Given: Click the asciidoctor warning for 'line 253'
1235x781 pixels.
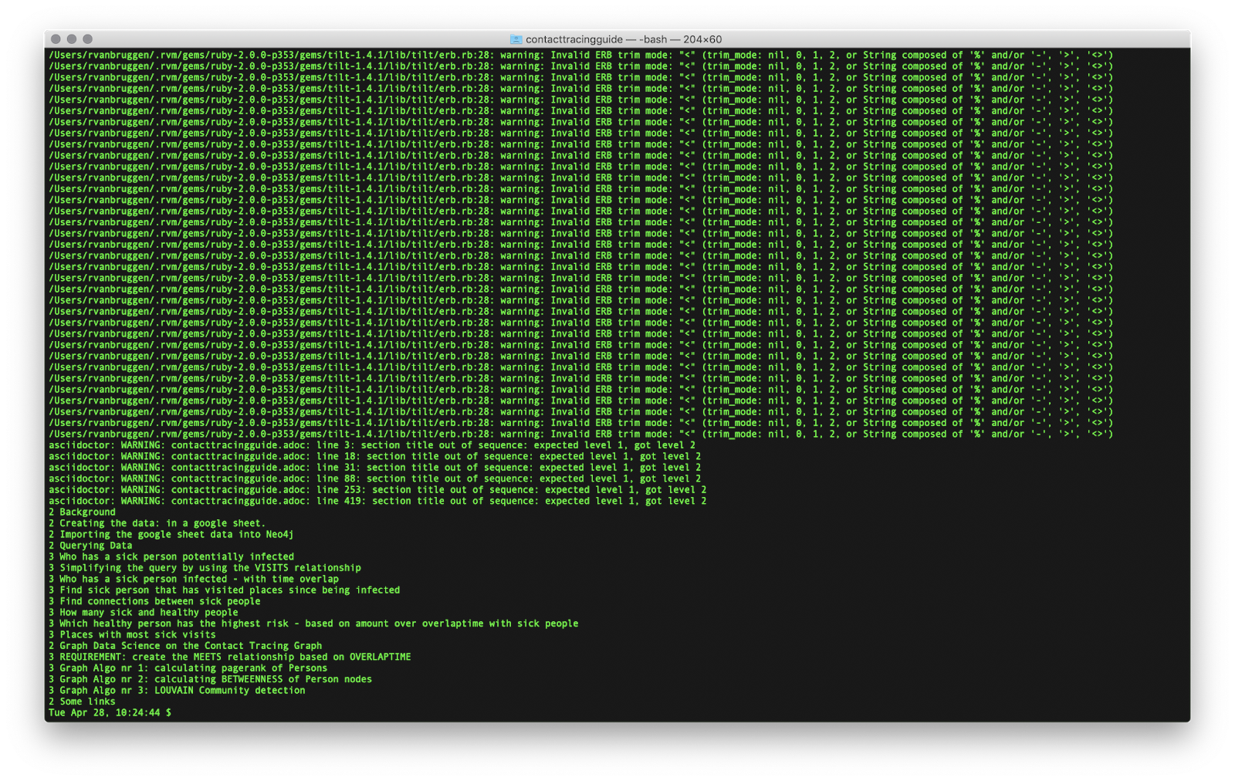Looking at the screenshot, I should pos(377,489).
